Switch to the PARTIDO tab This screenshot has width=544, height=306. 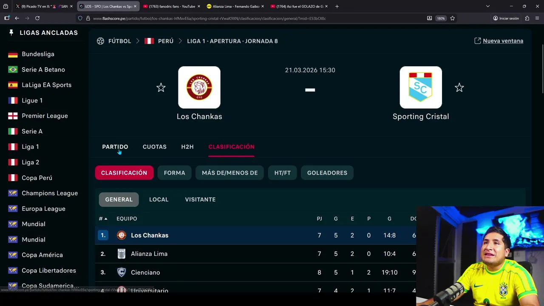(115, 147)
